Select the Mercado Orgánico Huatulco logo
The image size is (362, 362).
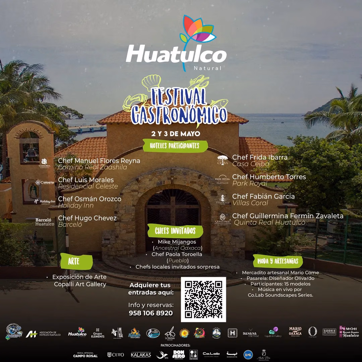[x=349, y=332]
